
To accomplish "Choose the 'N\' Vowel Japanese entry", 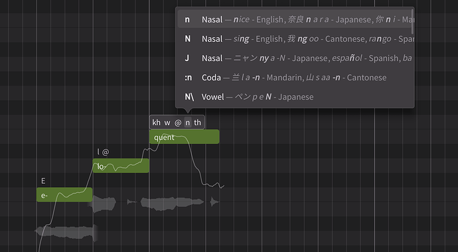I will [x=295, y=97].
